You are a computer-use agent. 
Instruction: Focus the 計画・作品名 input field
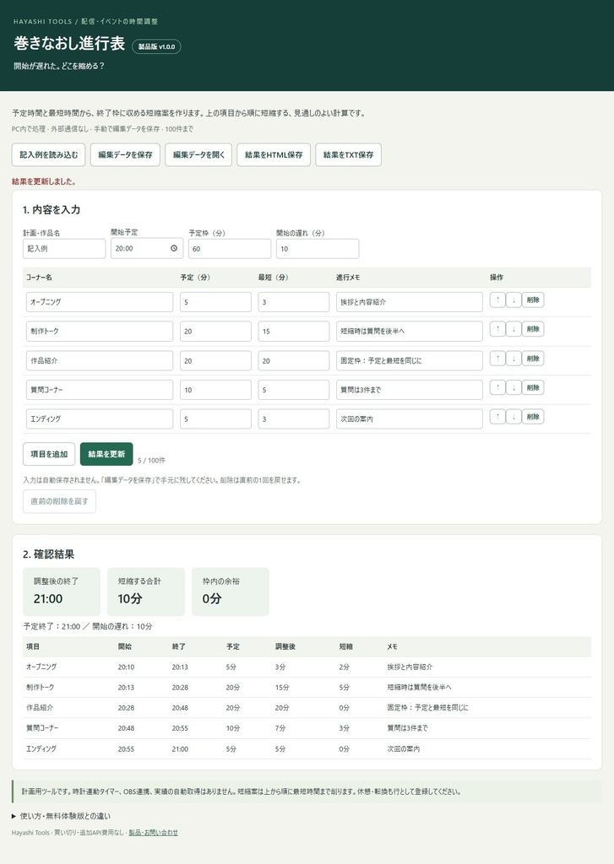pos(64,249)
